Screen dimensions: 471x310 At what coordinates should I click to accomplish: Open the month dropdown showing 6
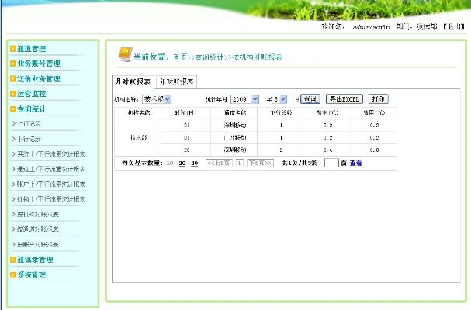pos(279,99)
